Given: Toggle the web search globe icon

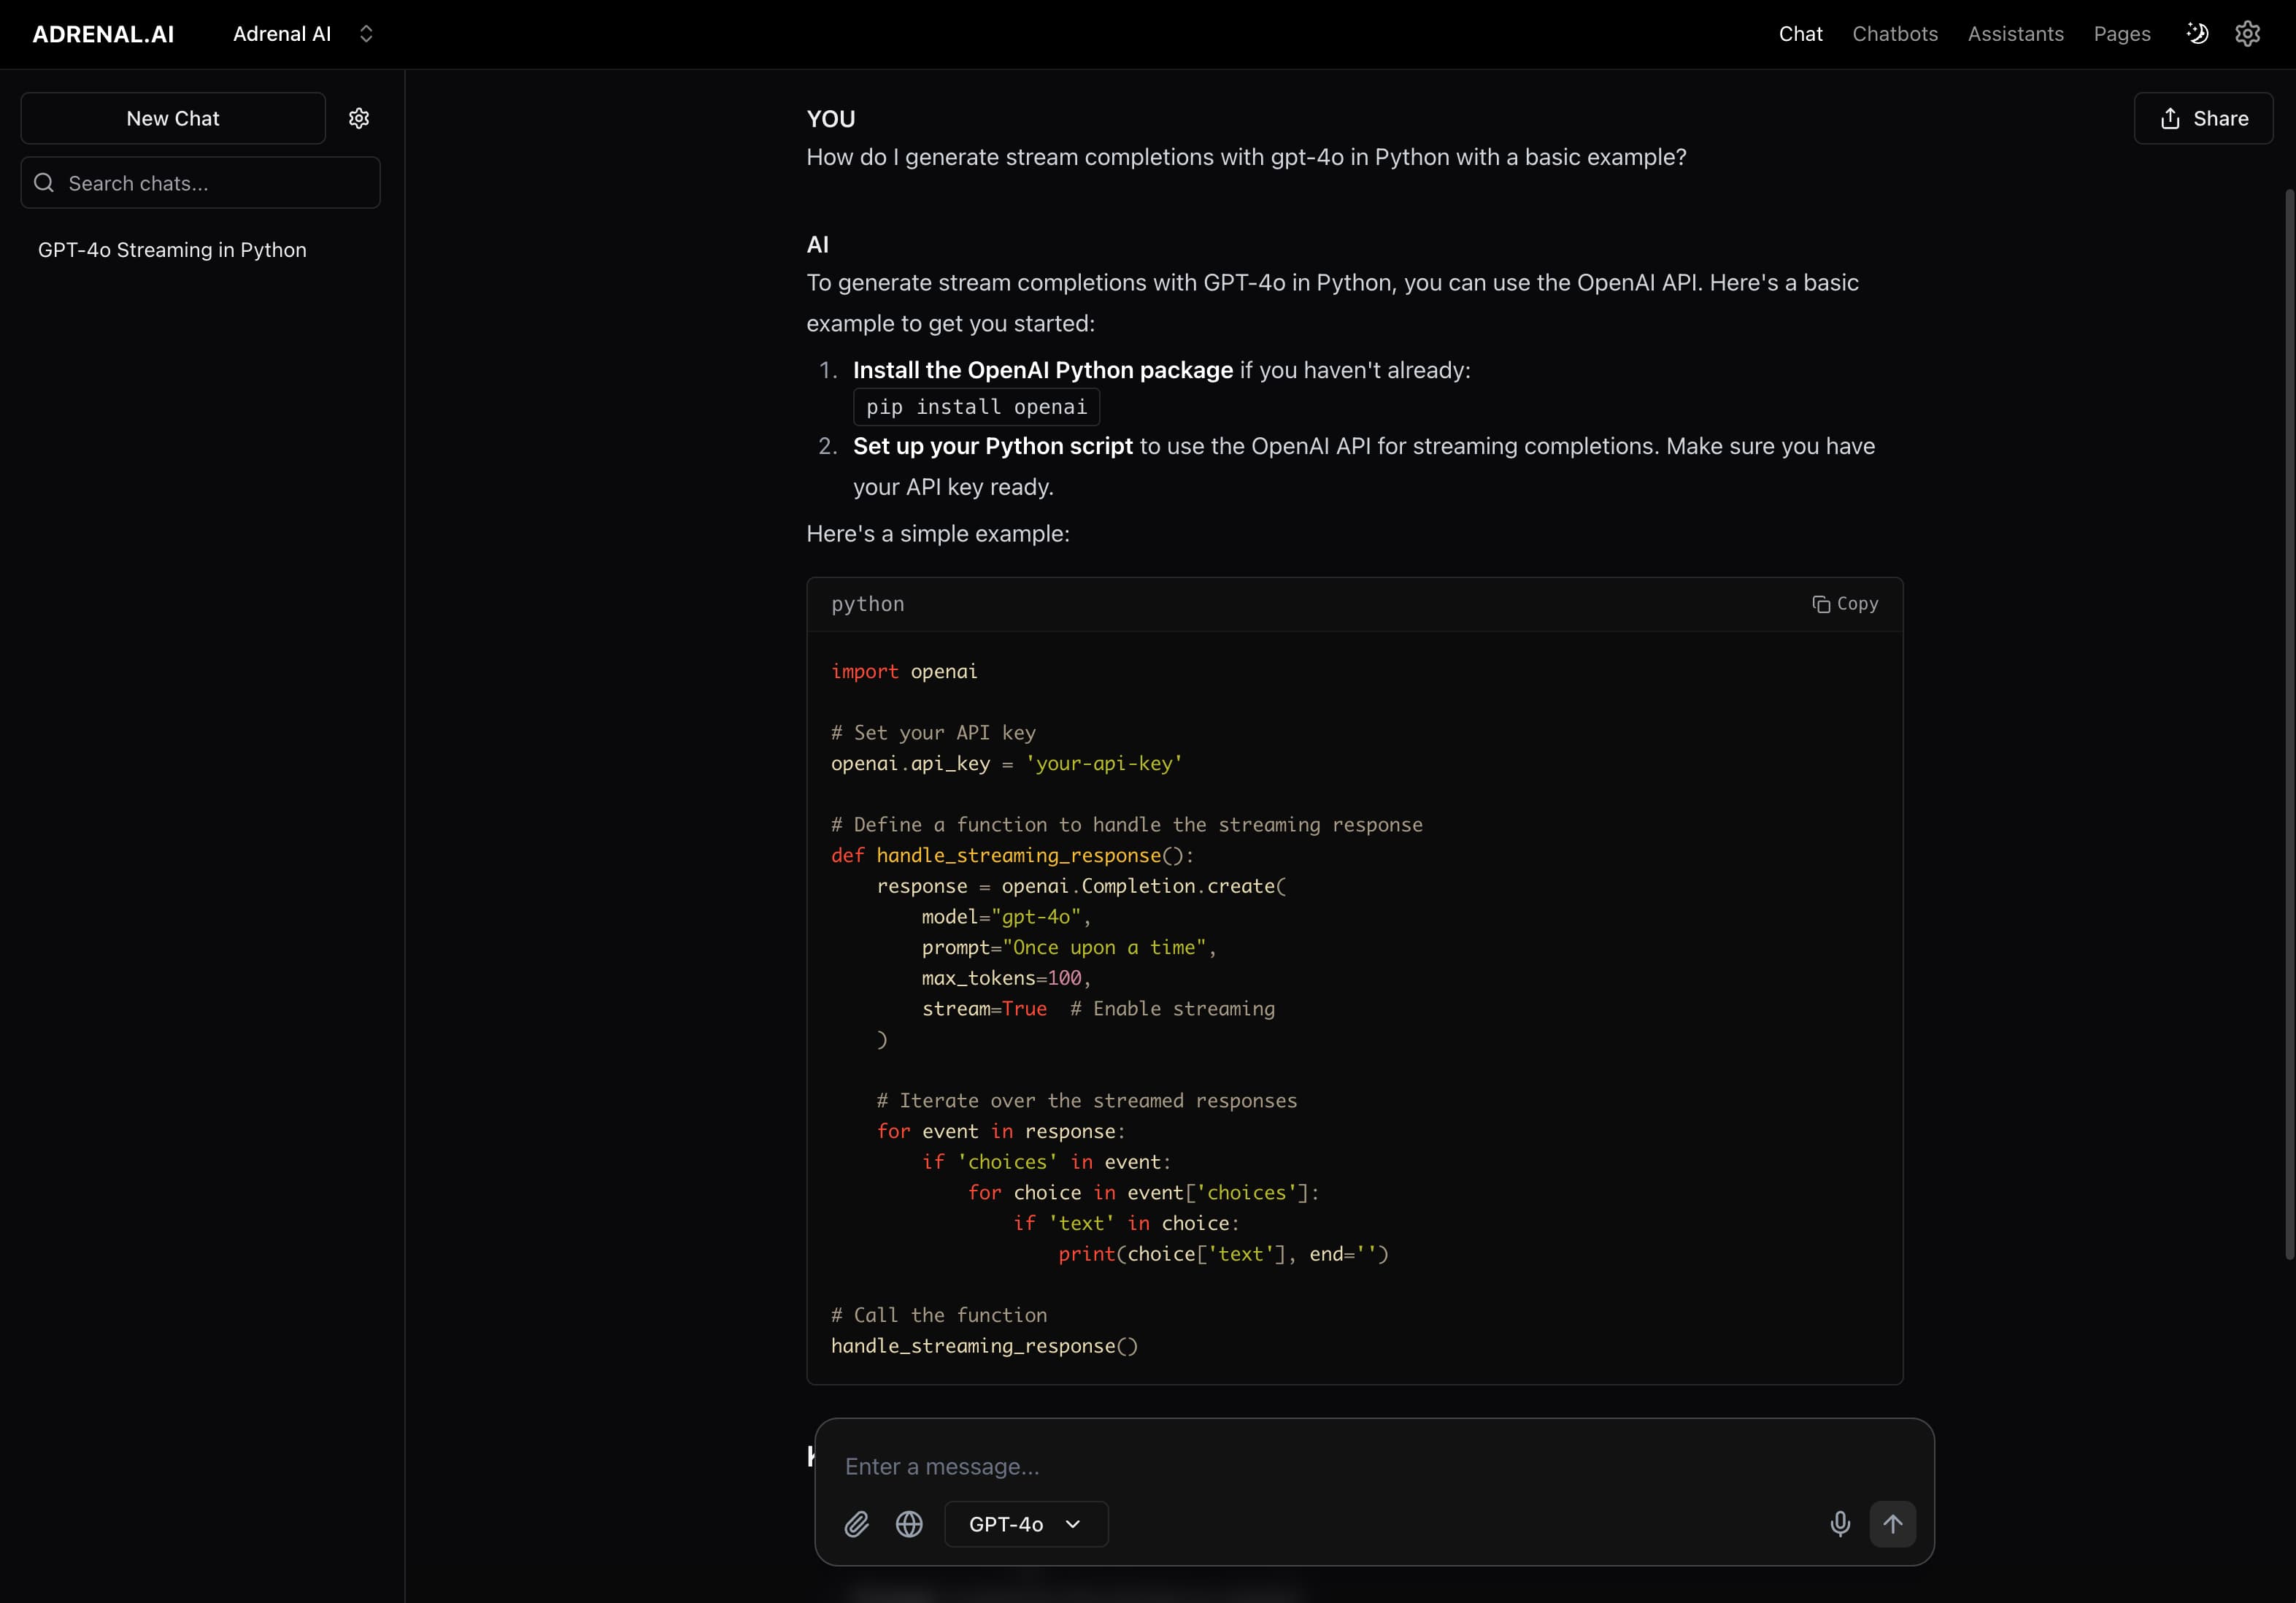Looking at the screenshot, I should [909, 1524].
